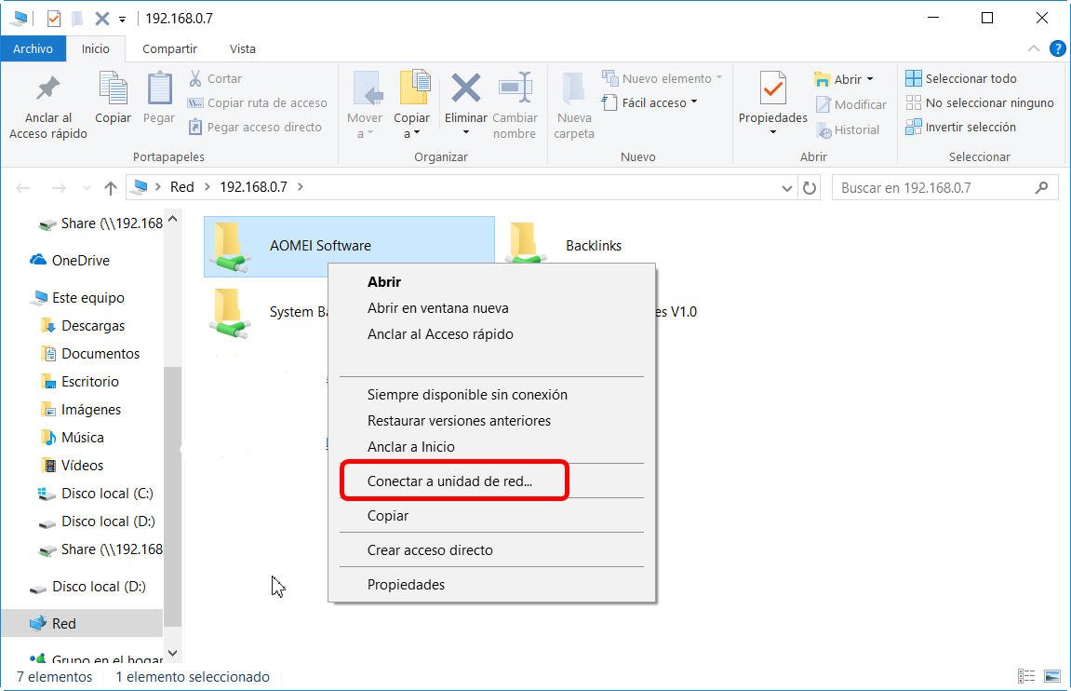Click Anclar al Acceso rápido pin icon
Image resolution: width=1071 pixels, height=691 pixels.
click(x=48, y=90)
